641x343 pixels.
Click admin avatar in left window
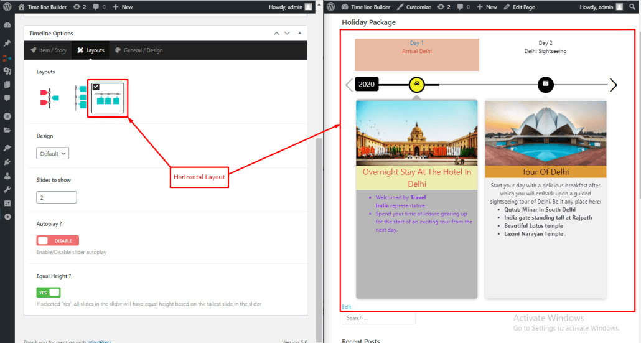pos(309,7)
